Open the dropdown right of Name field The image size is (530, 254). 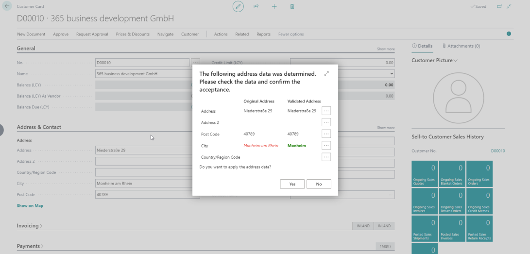392,74
